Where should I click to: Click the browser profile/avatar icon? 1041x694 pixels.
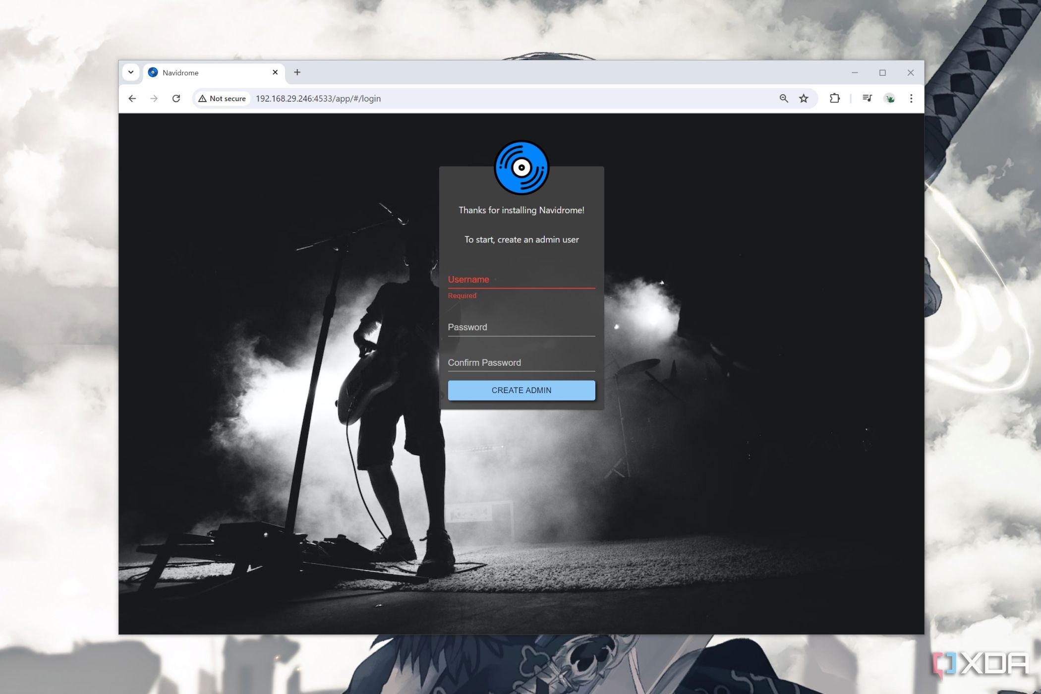coord(890,98)
